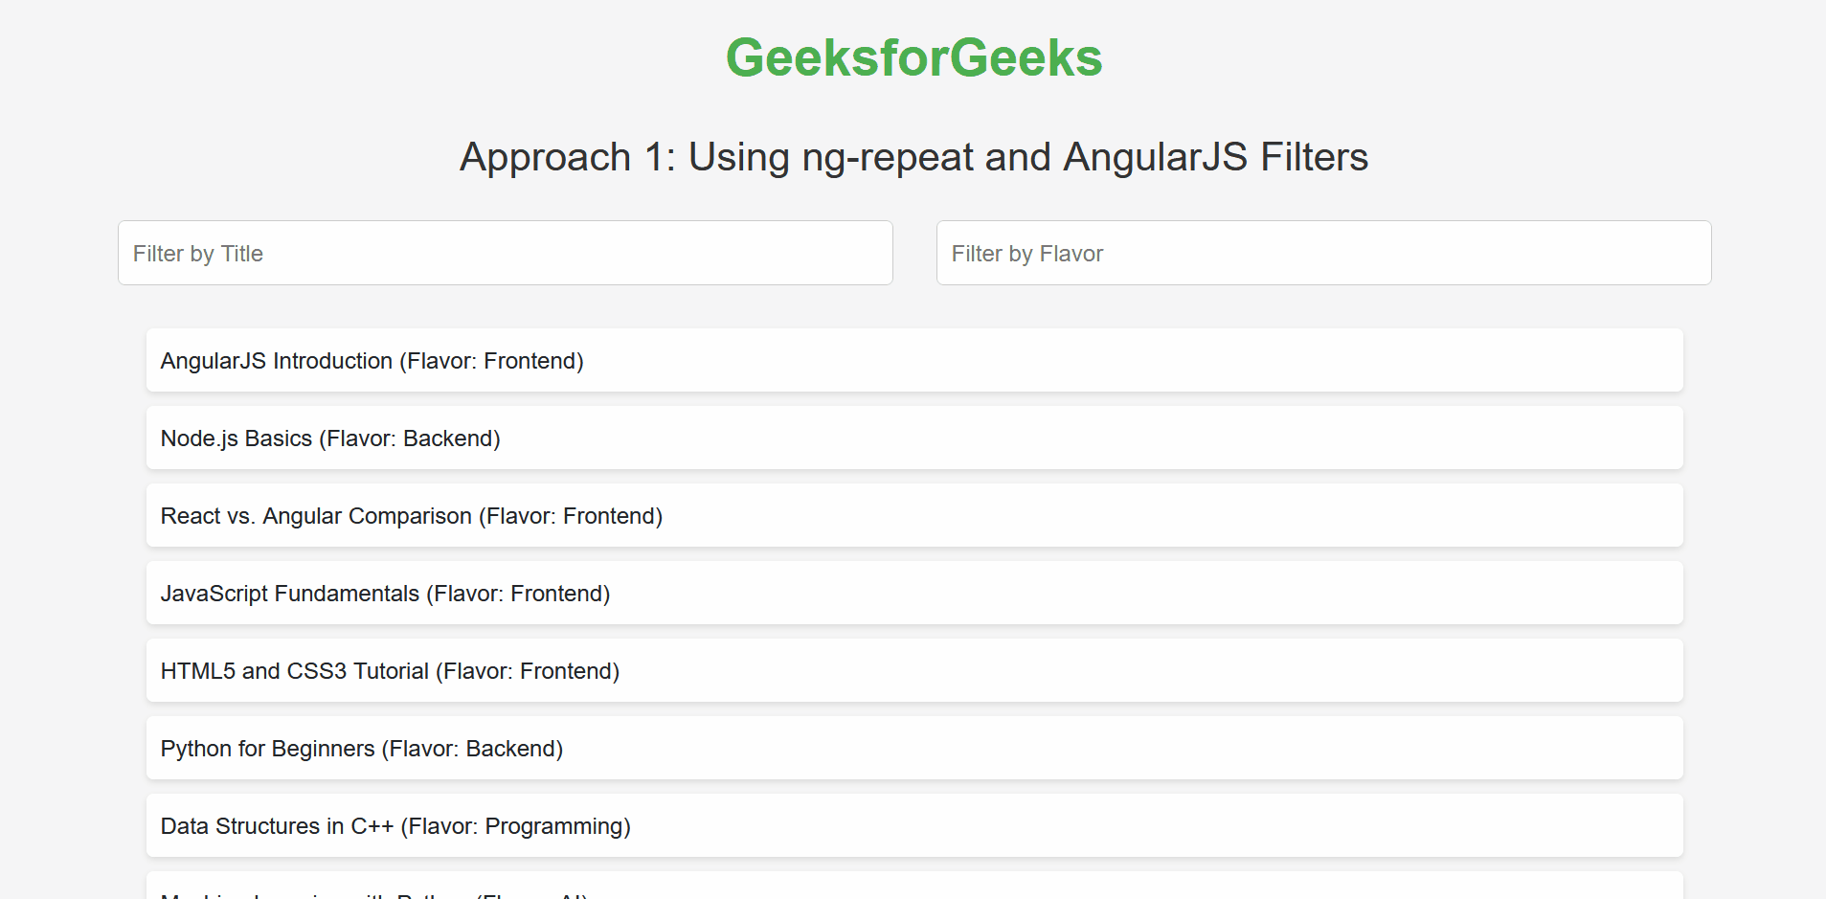1826x899 pixels.
Task: Click the Filter by Flavor input field
Action: click(x=1323, y=253)
